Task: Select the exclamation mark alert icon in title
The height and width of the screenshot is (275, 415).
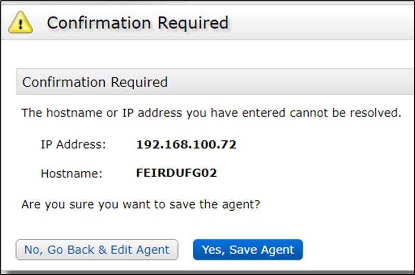Action: pos(21,23)
